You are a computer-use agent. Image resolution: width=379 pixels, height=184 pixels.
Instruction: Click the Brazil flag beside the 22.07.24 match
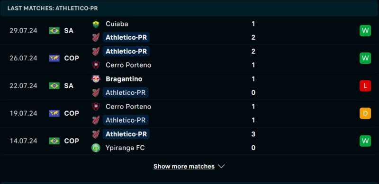point(54,86)
